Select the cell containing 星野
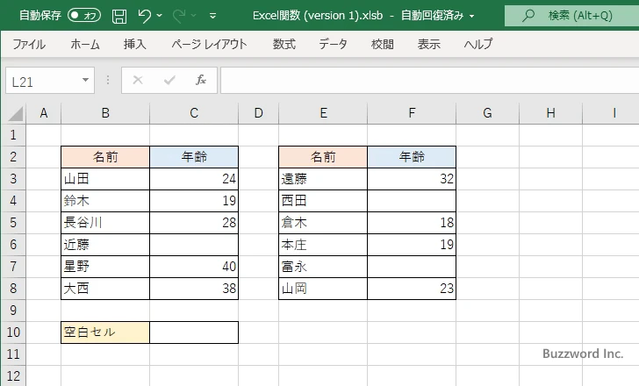639x386 pixels. coord(105,267)
